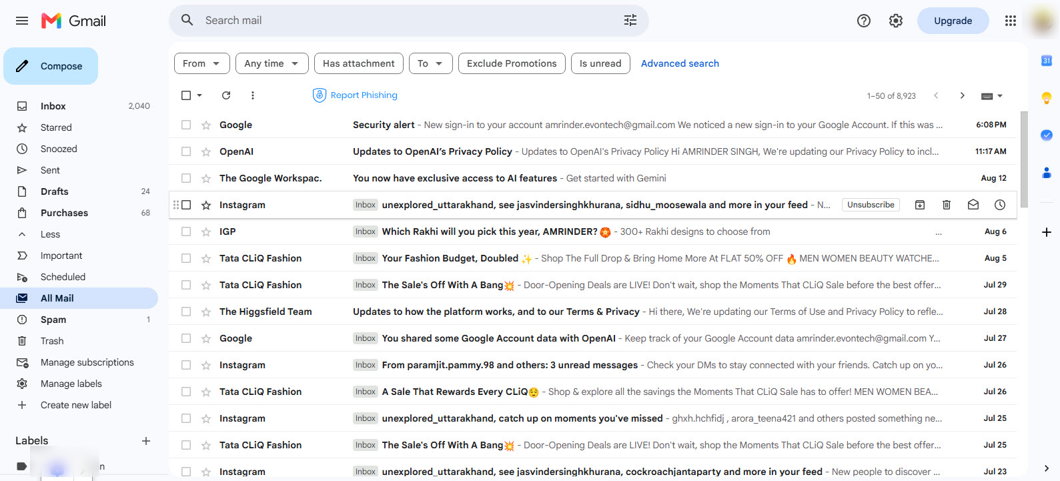
Task: Click the Gmail logo
Action: tap(73, 21)
